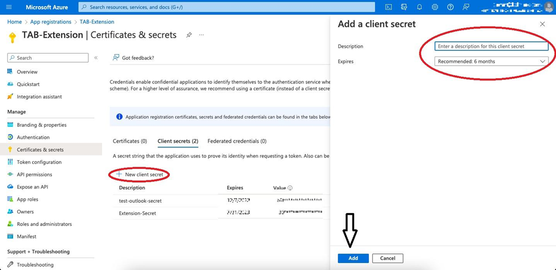556x270 pixels.
Task: Click the Roles and administrators icon
Action: tap(10, 224)
